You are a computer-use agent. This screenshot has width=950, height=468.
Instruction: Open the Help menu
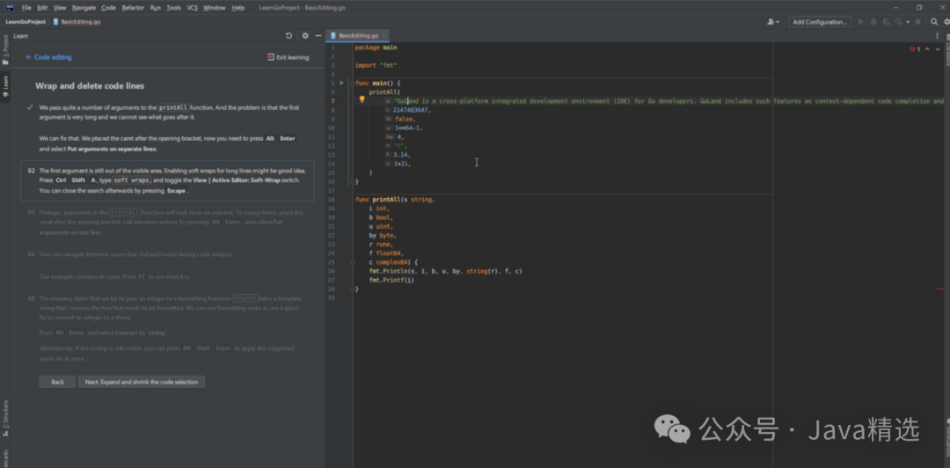tap(238, 8)
